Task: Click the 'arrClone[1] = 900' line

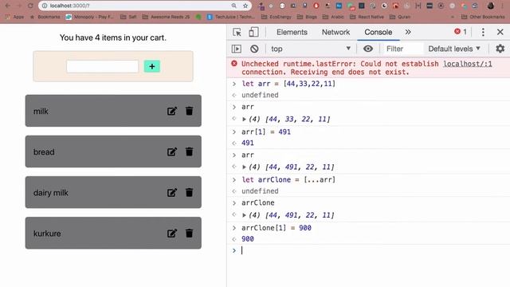Action: click(x=277, y=228)
